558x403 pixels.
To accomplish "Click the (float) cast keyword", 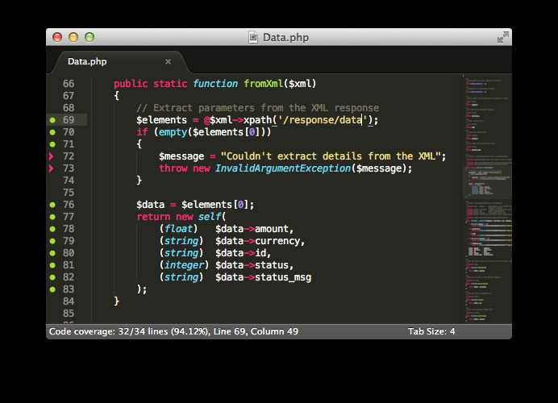I will tap(178, 229).
